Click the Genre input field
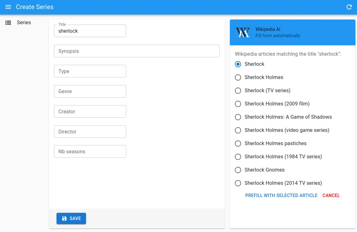357x232 pixels. 90,91
